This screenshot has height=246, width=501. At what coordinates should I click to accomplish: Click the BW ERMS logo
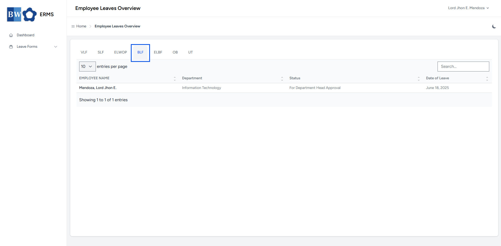[x=30, y=14]
